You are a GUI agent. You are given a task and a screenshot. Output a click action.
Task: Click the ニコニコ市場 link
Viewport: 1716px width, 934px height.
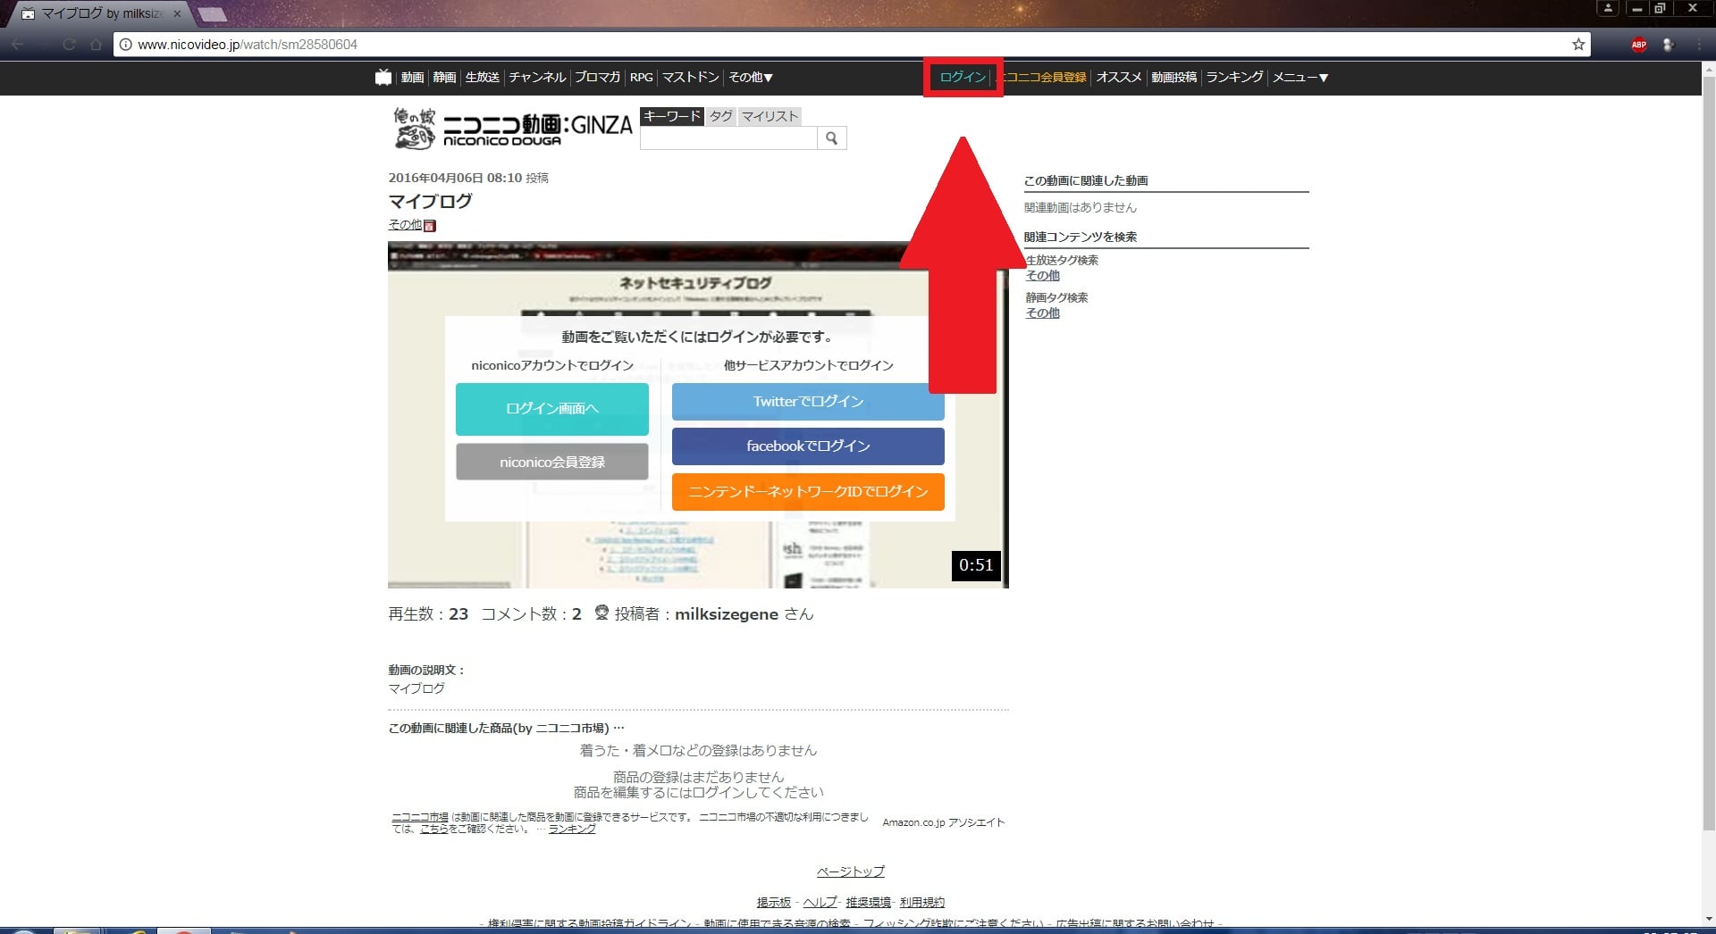coord(420,817)
